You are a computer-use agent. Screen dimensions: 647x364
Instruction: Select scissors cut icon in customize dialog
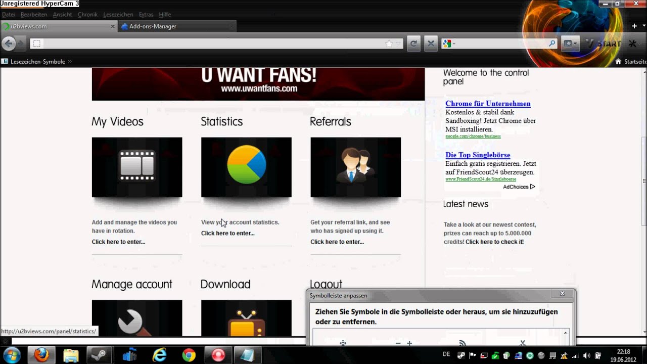click(523, 343)
